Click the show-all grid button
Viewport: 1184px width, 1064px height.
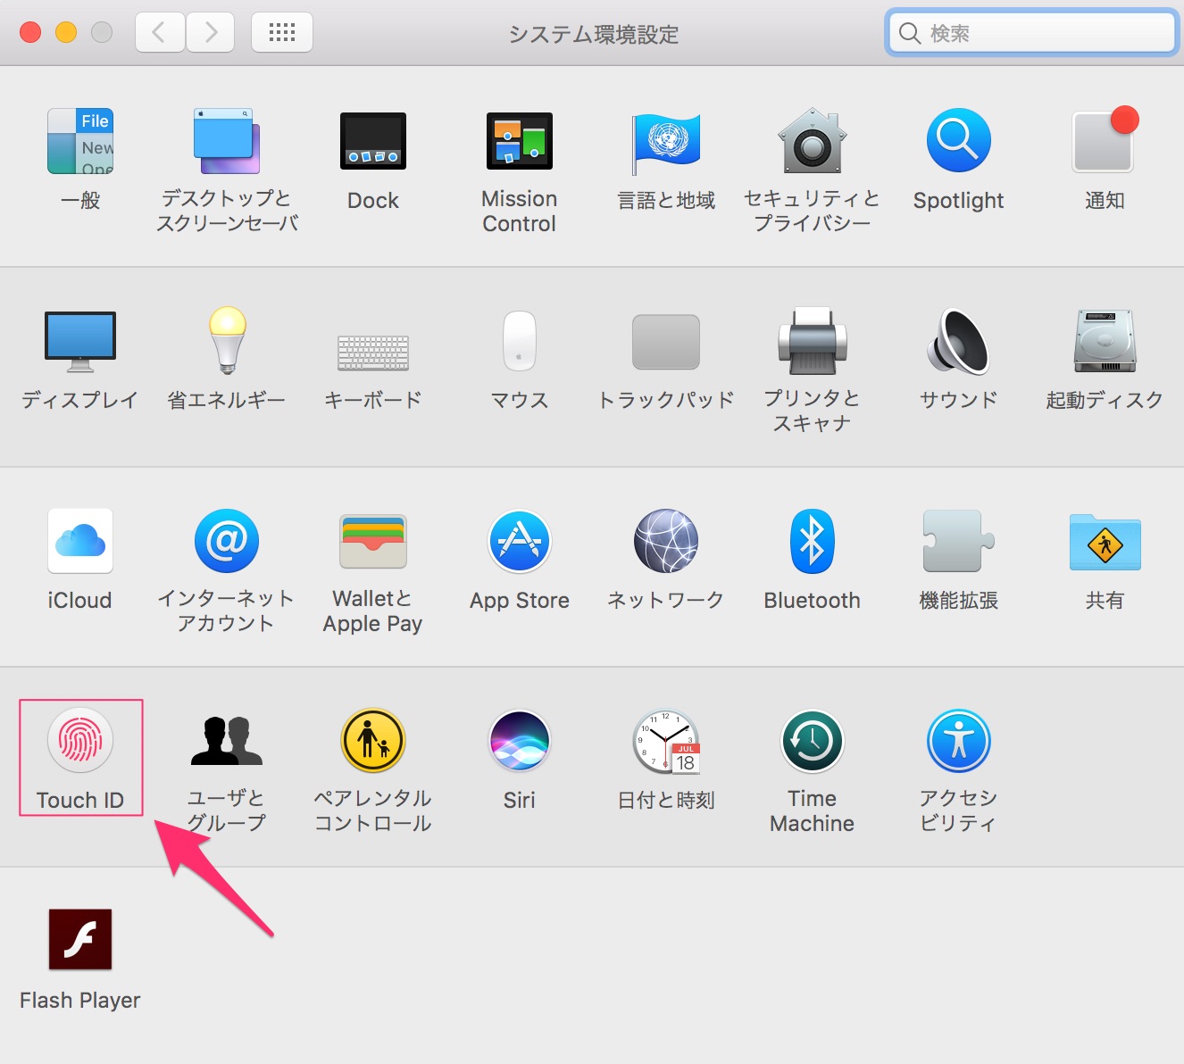pos(282,33)
